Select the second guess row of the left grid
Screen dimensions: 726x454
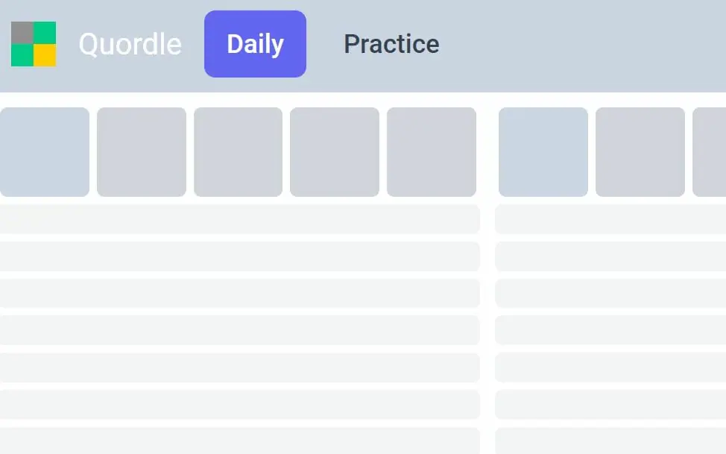pyautogui.click(x=239, y=256)
